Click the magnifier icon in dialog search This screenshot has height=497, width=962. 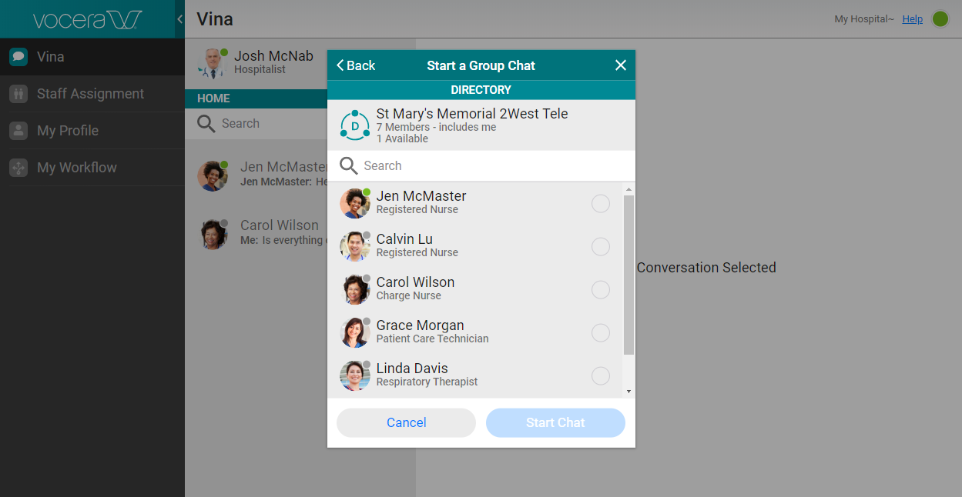[x=349, y=166]
